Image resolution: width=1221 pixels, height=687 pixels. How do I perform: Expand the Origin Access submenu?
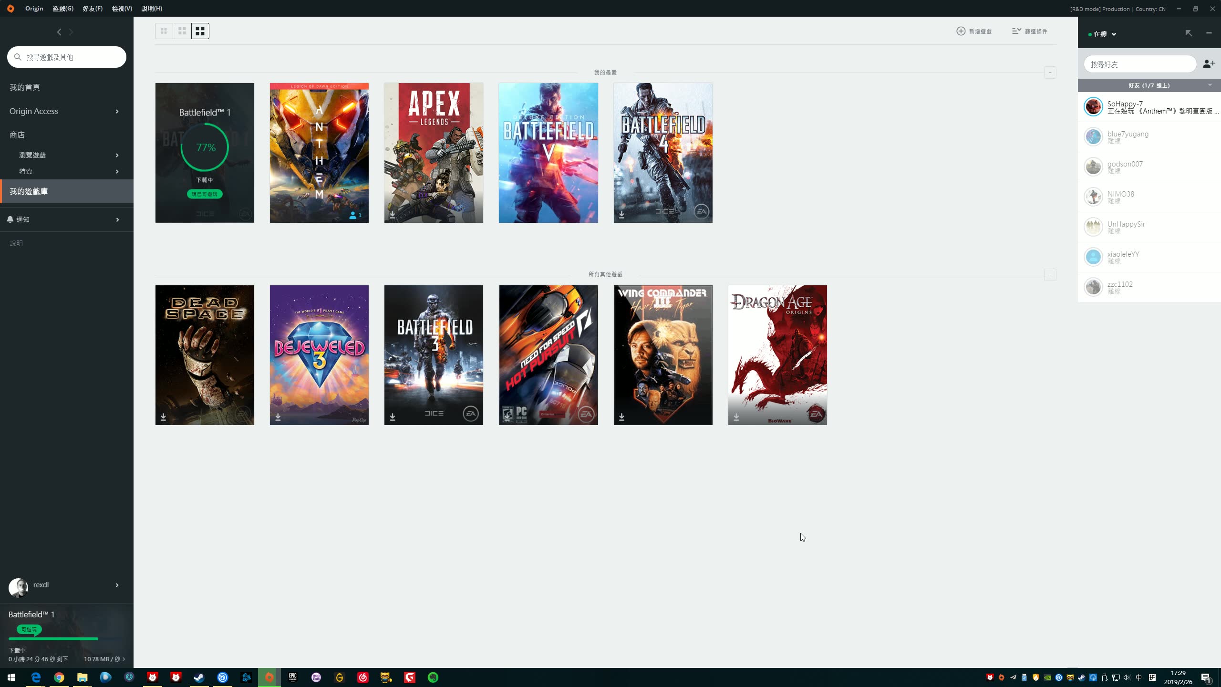117,111
